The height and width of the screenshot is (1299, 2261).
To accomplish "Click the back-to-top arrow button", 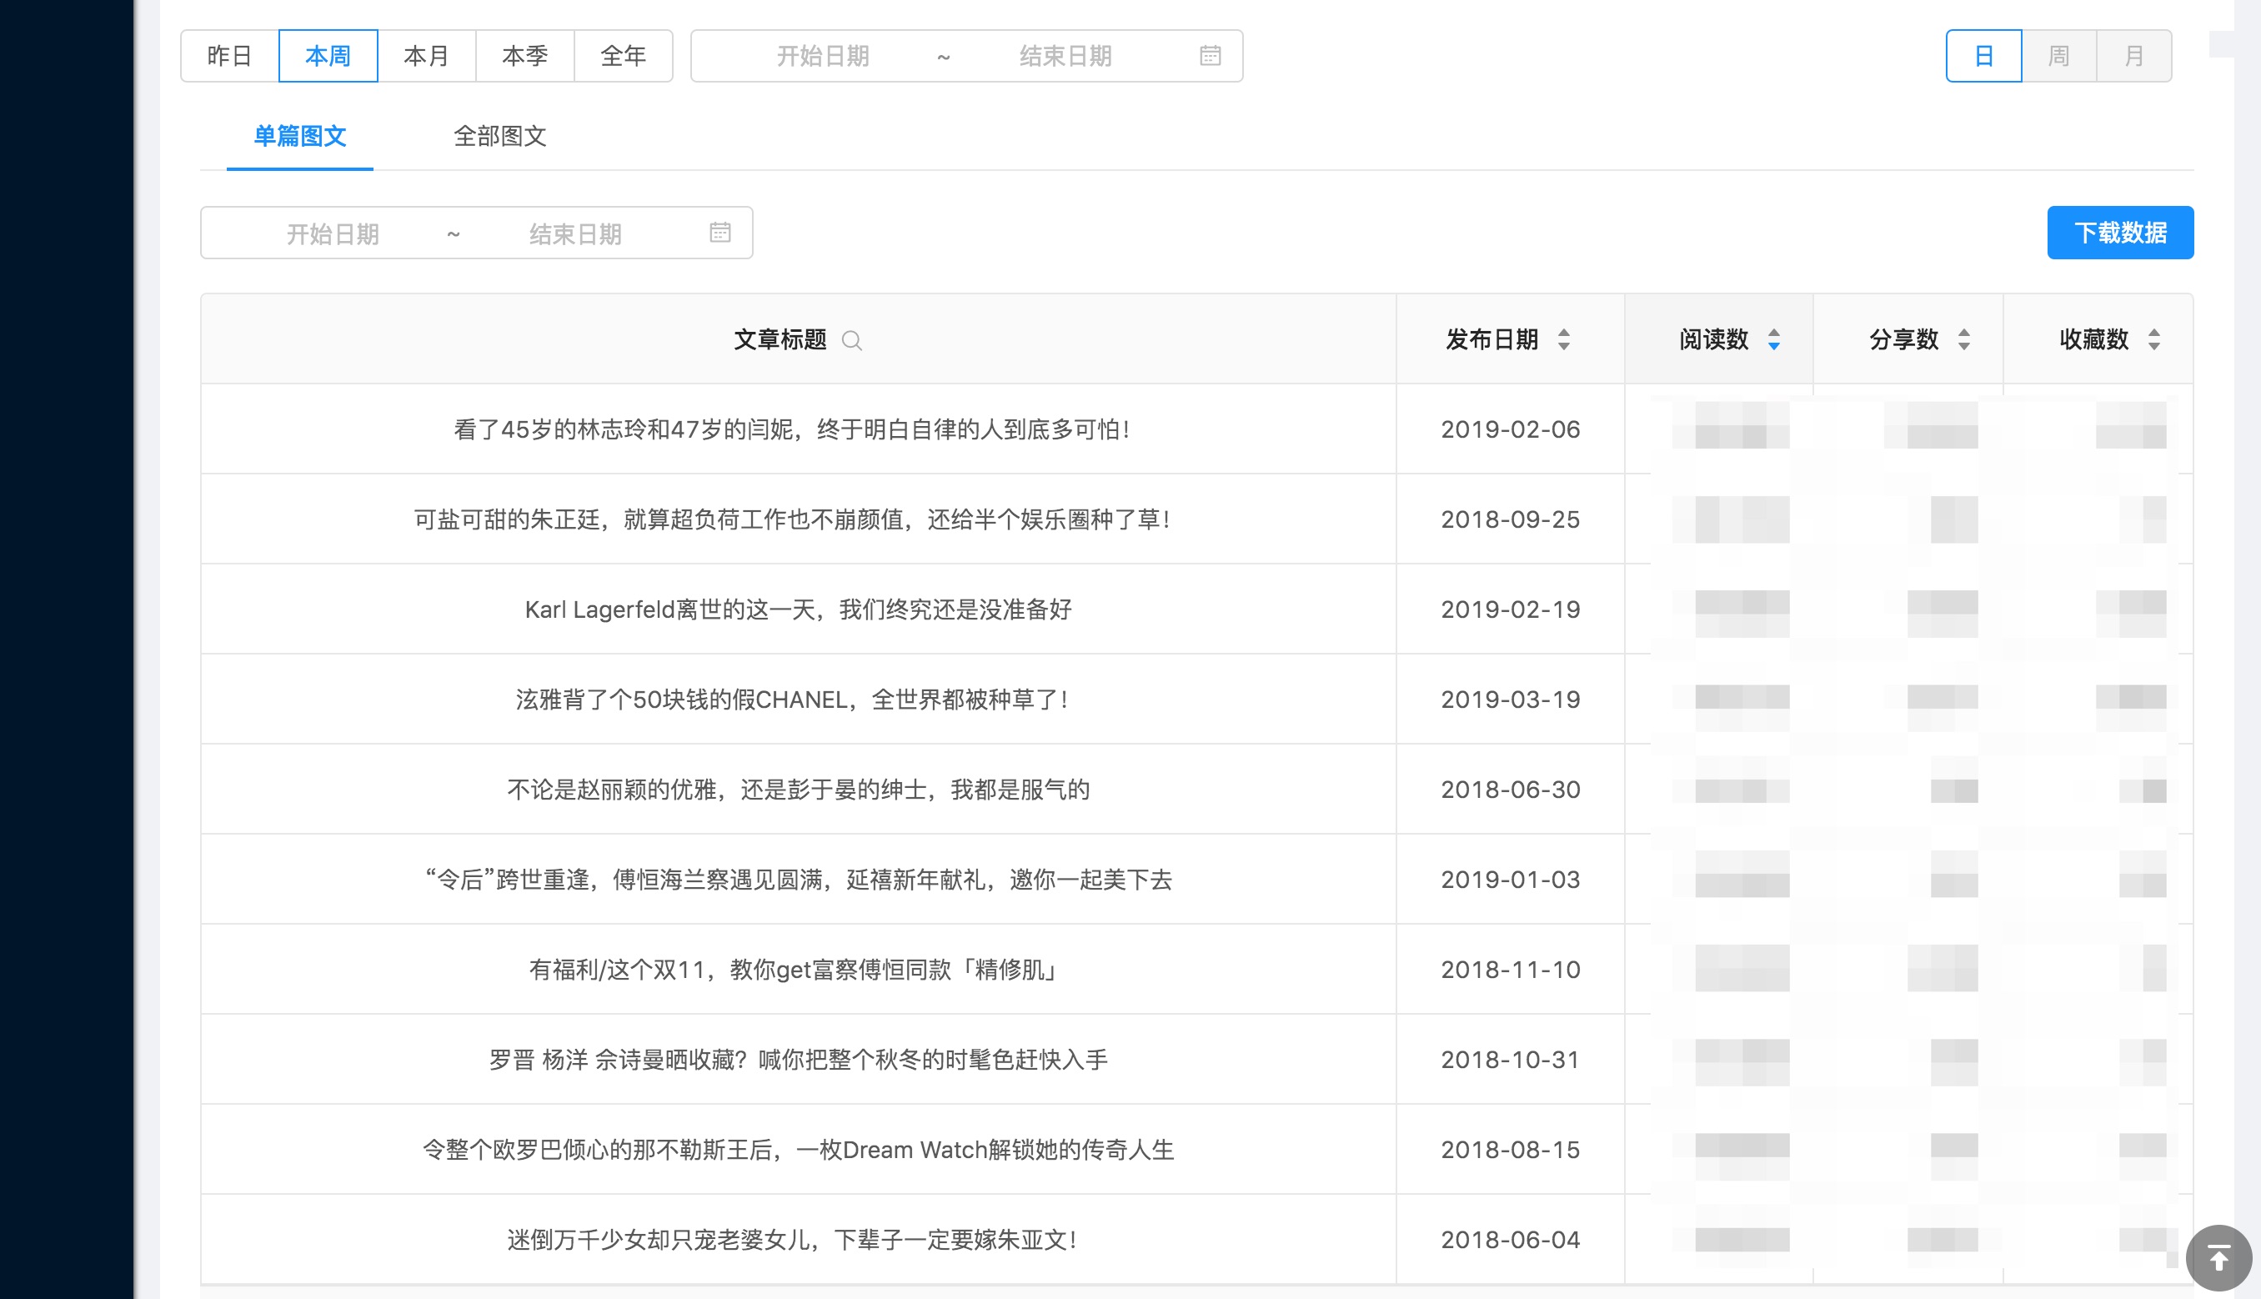I will click(2218, 1258).
